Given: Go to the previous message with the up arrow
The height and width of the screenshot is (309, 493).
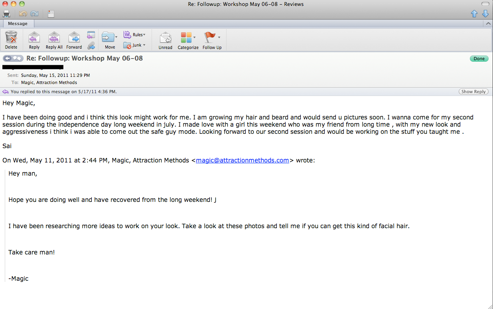Looking at the screenshot, I should tap(474, 14).
